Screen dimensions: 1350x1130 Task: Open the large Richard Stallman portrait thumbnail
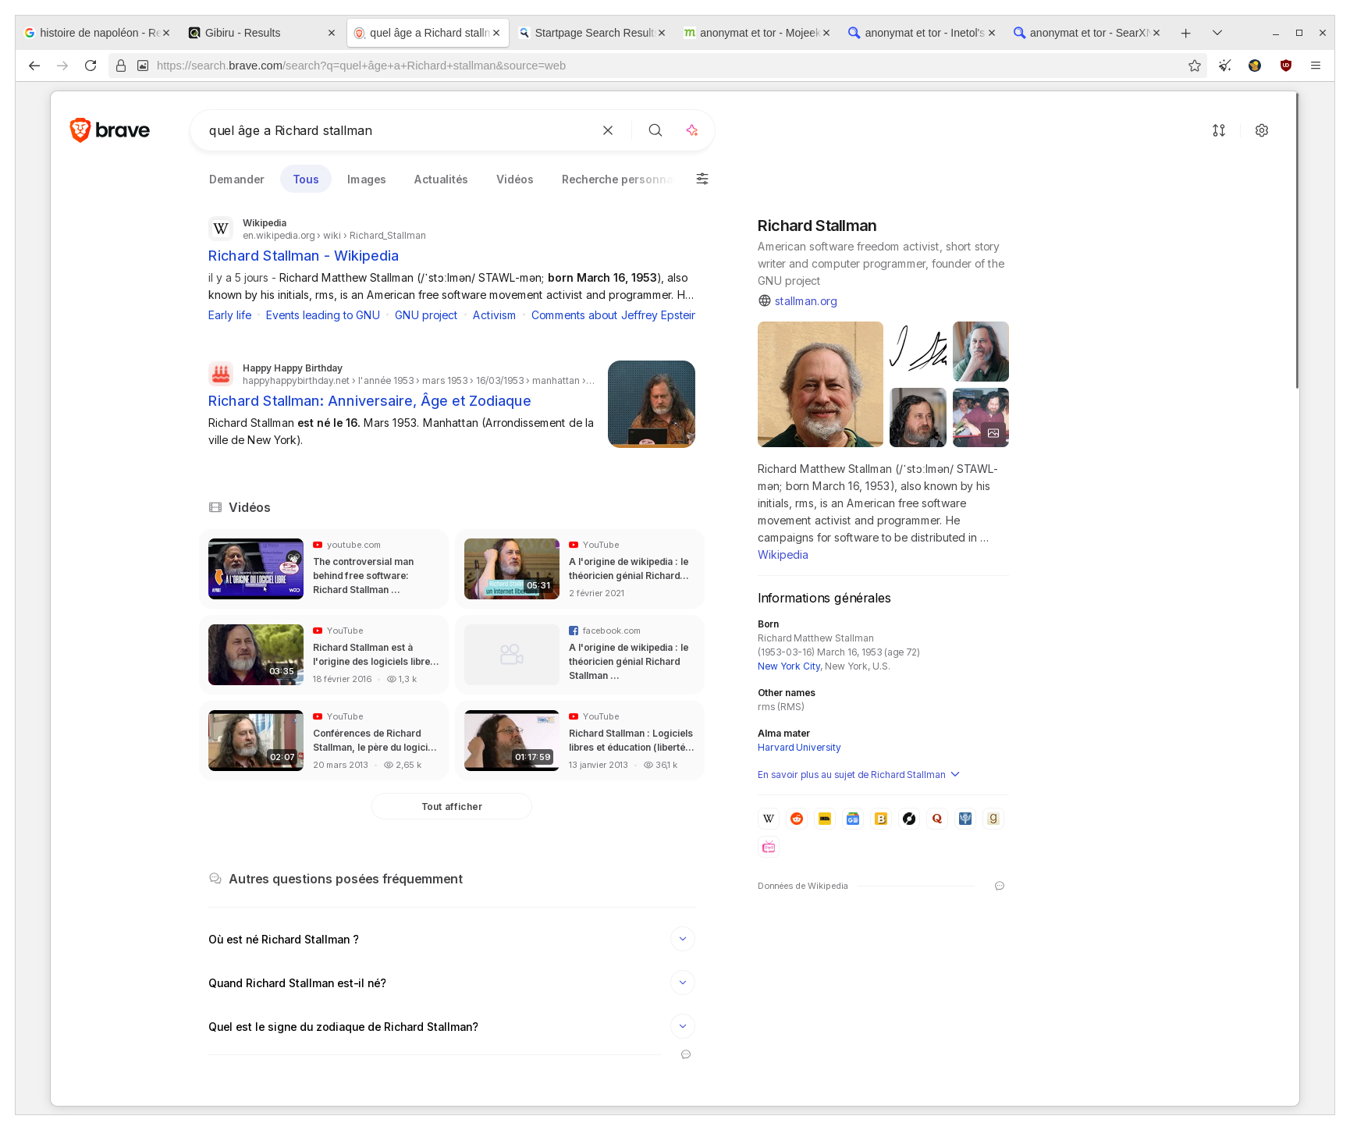coord(820,384)
